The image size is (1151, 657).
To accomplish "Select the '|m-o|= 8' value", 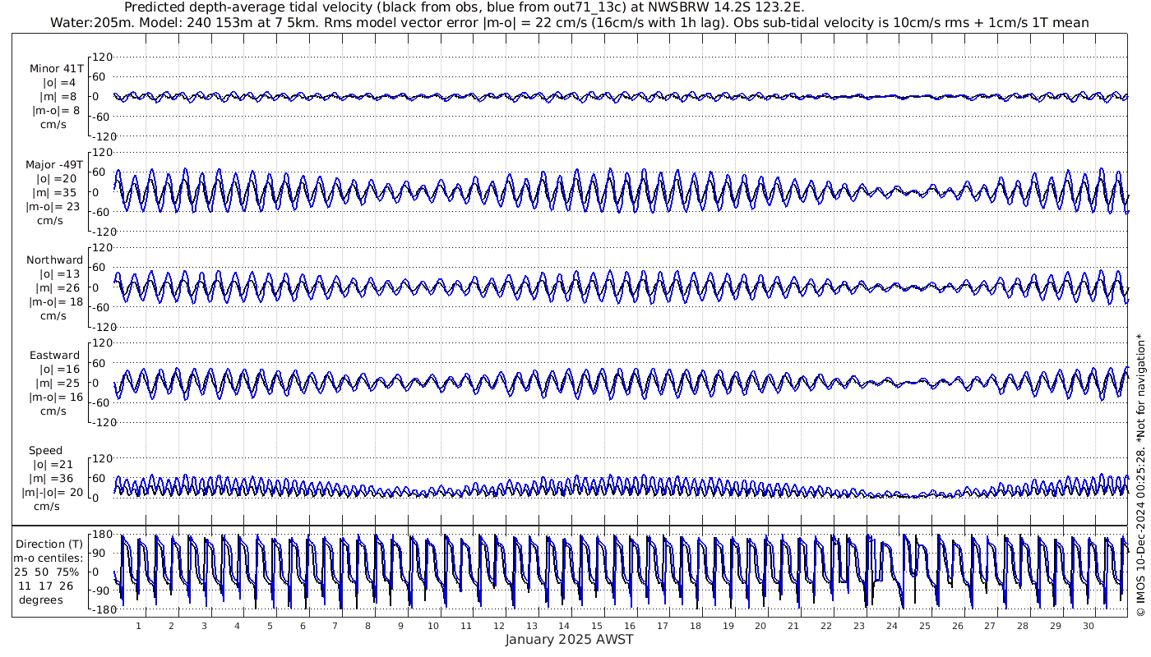I will pos(56,111).
